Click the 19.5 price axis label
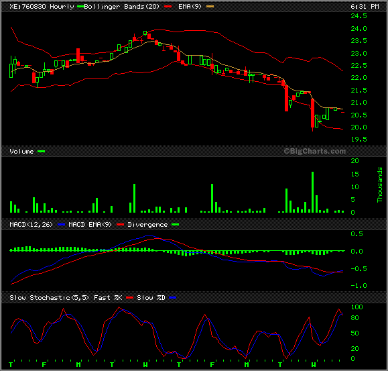 pyautogui.click(x=359, y=140)
